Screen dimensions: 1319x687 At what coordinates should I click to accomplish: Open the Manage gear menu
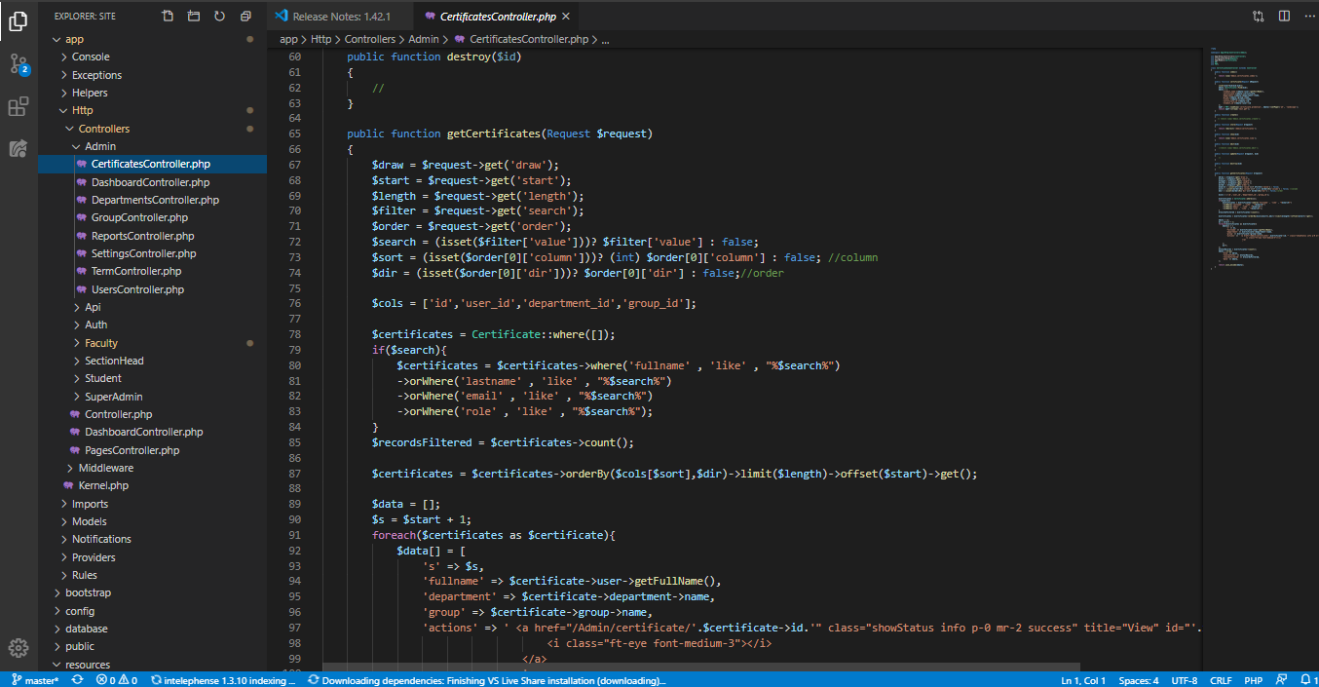click(19, 648)
